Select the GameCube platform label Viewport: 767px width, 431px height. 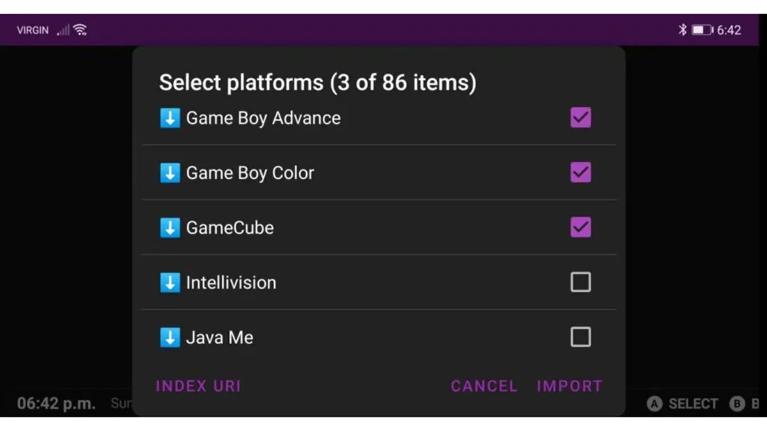(x=230, y=228)
